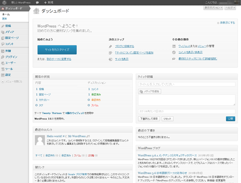Click the Plugins plug icon in sidebar

click(x=3, y=57)
